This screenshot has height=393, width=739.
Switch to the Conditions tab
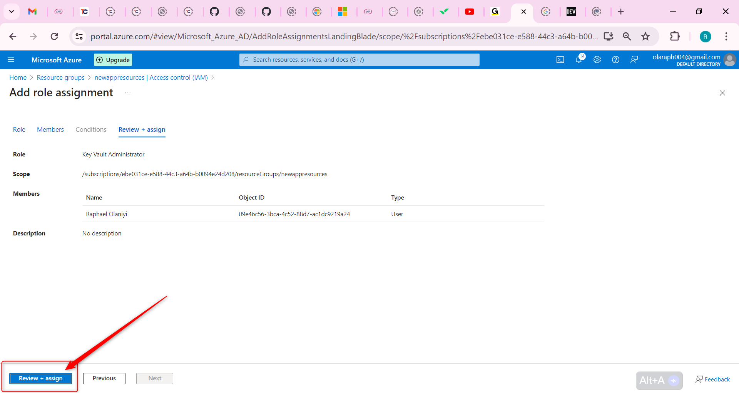91,129
